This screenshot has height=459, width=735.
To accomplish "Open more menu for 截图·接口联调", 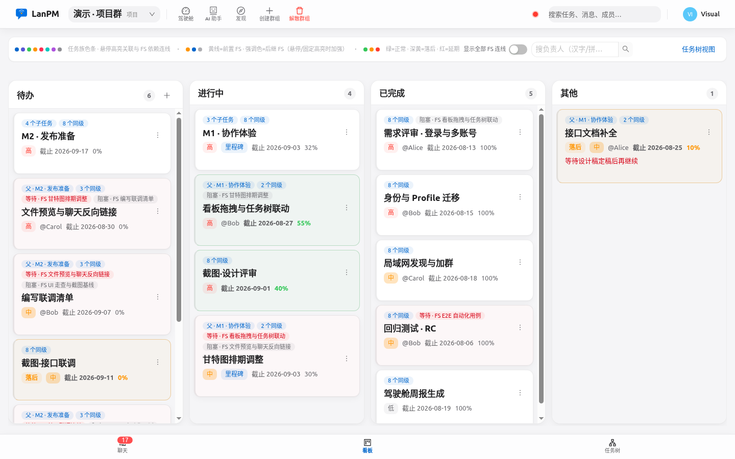I will [158, 363].
